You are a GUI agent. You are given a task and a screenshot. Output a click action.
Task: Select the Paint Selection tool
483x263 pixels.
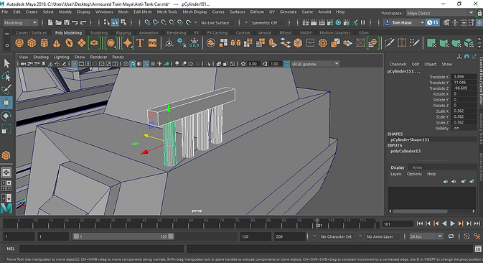pos(6,89)
